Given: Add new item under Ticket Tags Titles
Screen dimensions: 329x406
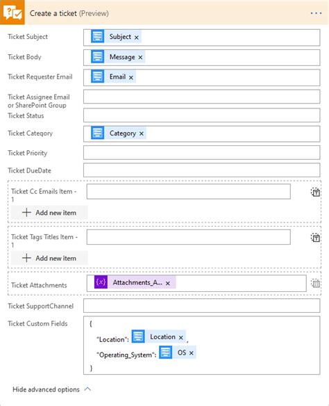Looking at the screenshot, I should [49, 258].
